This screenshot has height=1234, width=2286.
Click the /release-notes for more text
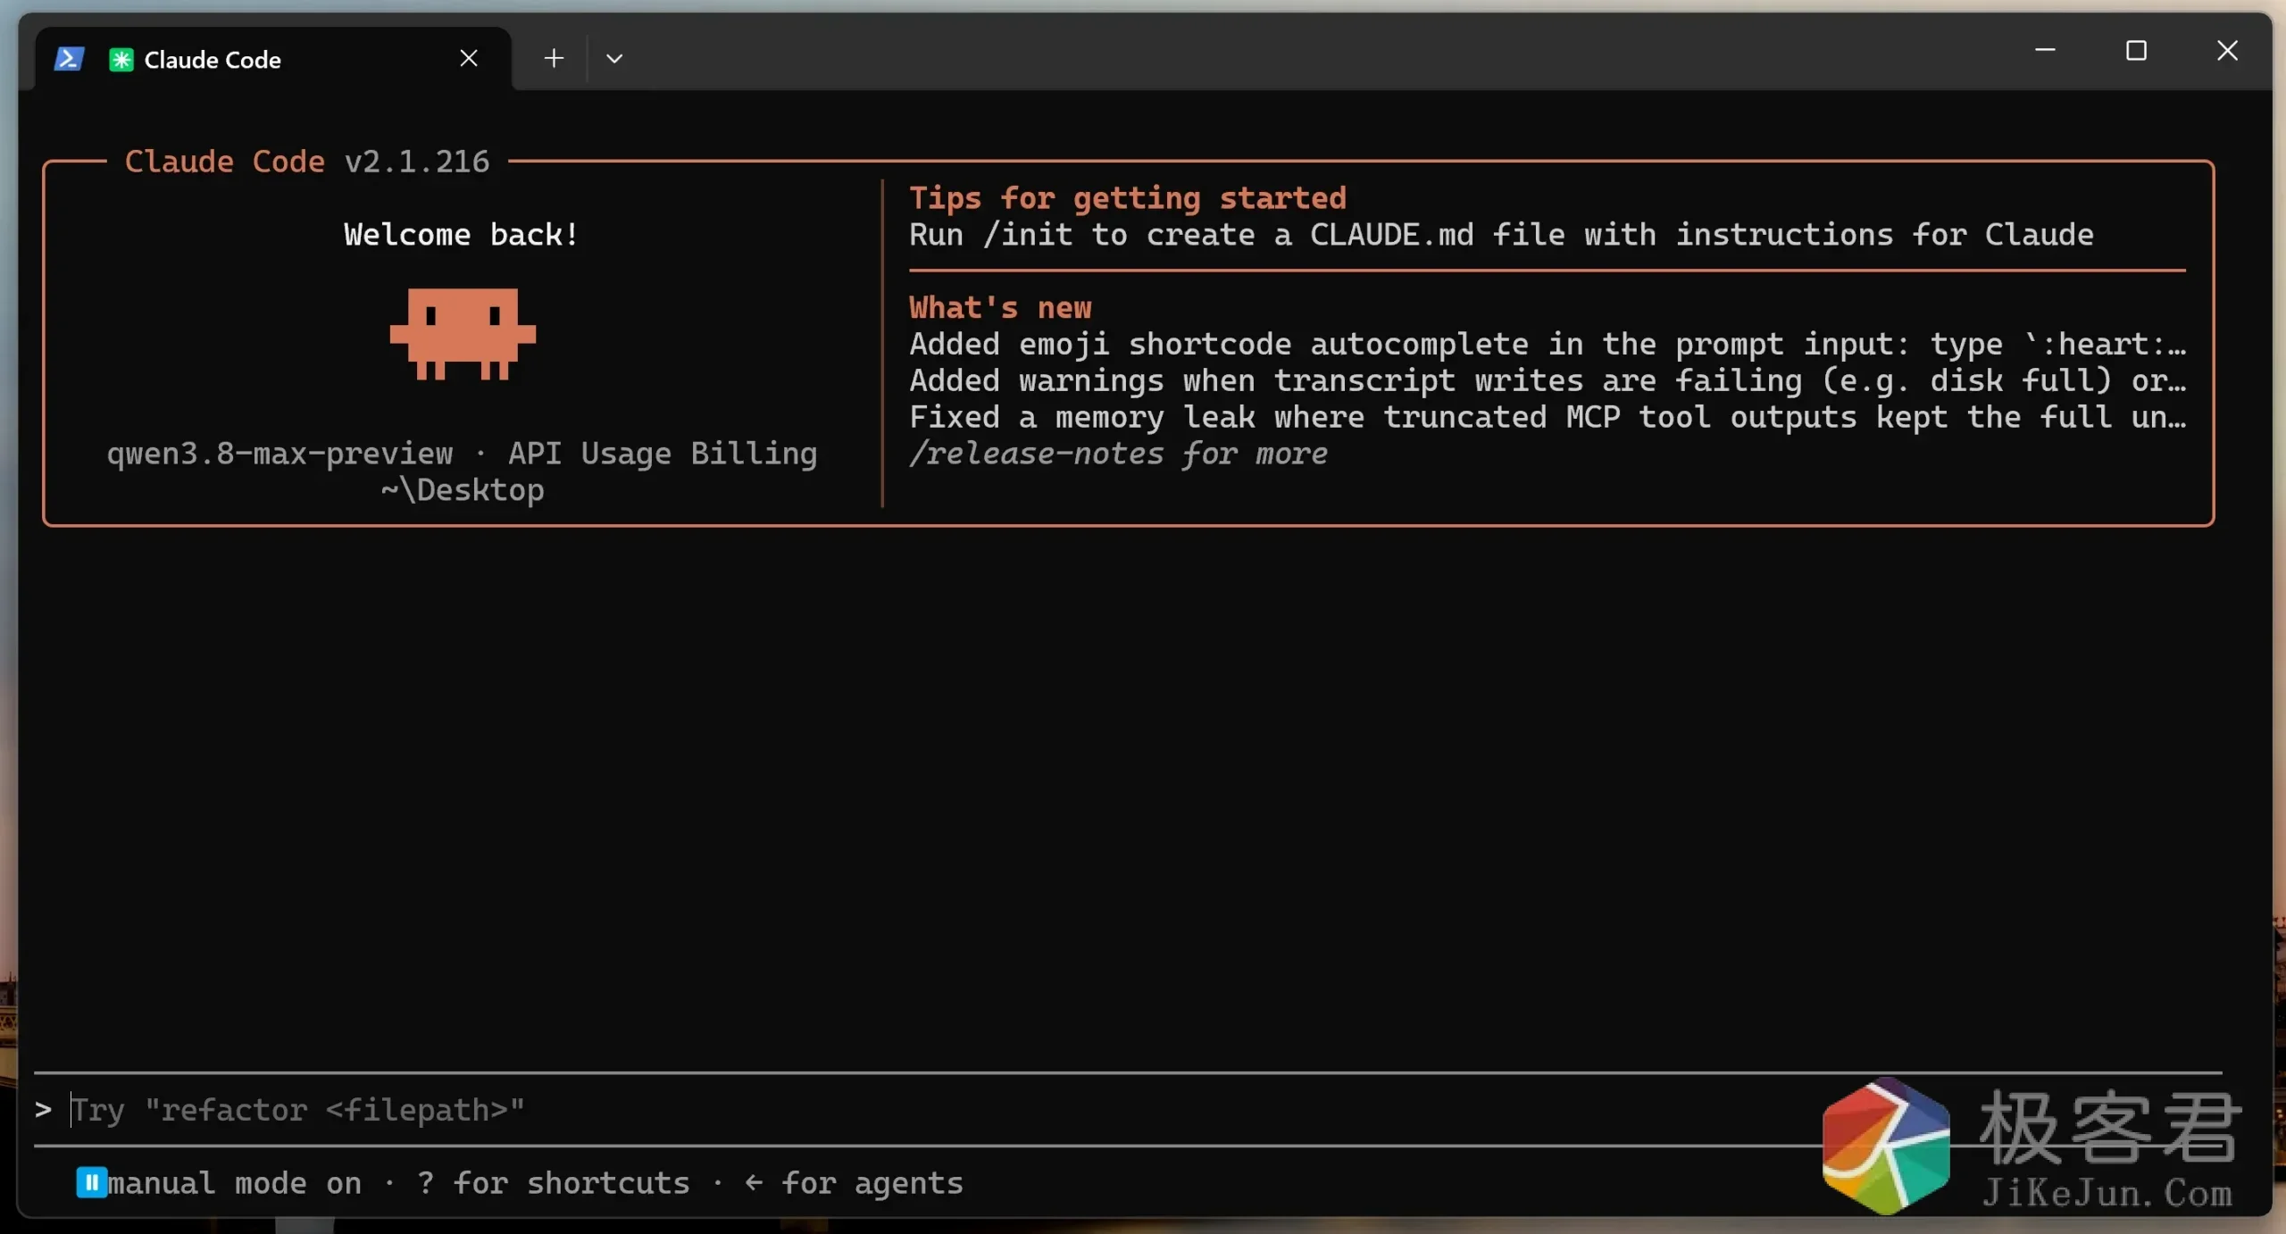(x=1118, y=454)
